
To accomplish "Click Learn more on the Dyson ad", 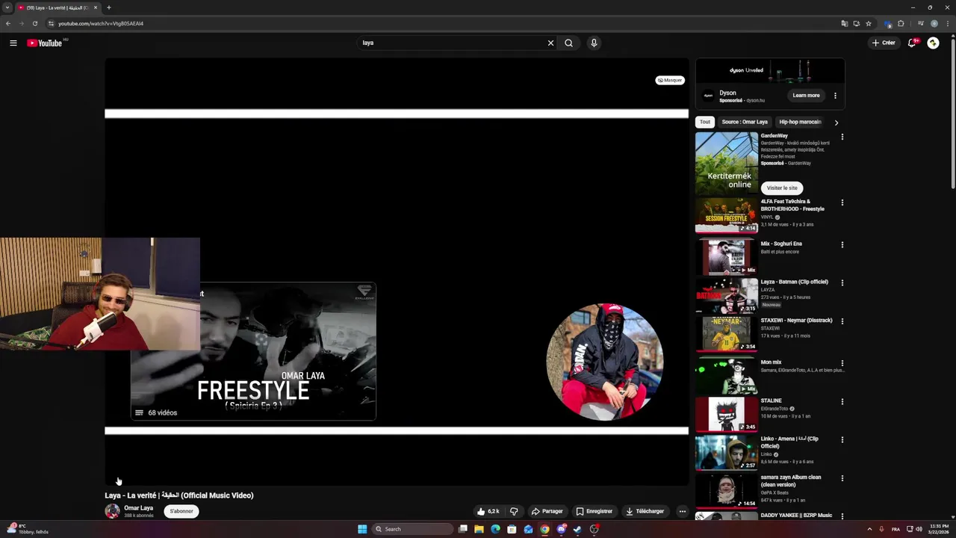I will (806, 96).
